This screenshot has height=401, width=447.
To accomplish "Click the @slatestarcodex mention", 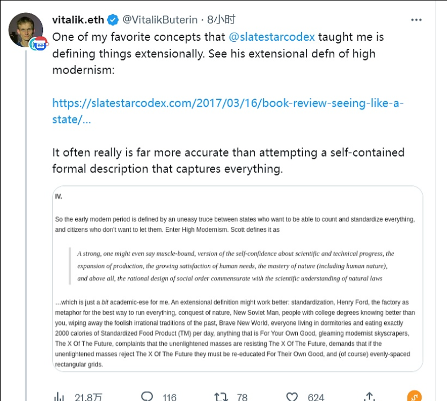I will point(273,37).
